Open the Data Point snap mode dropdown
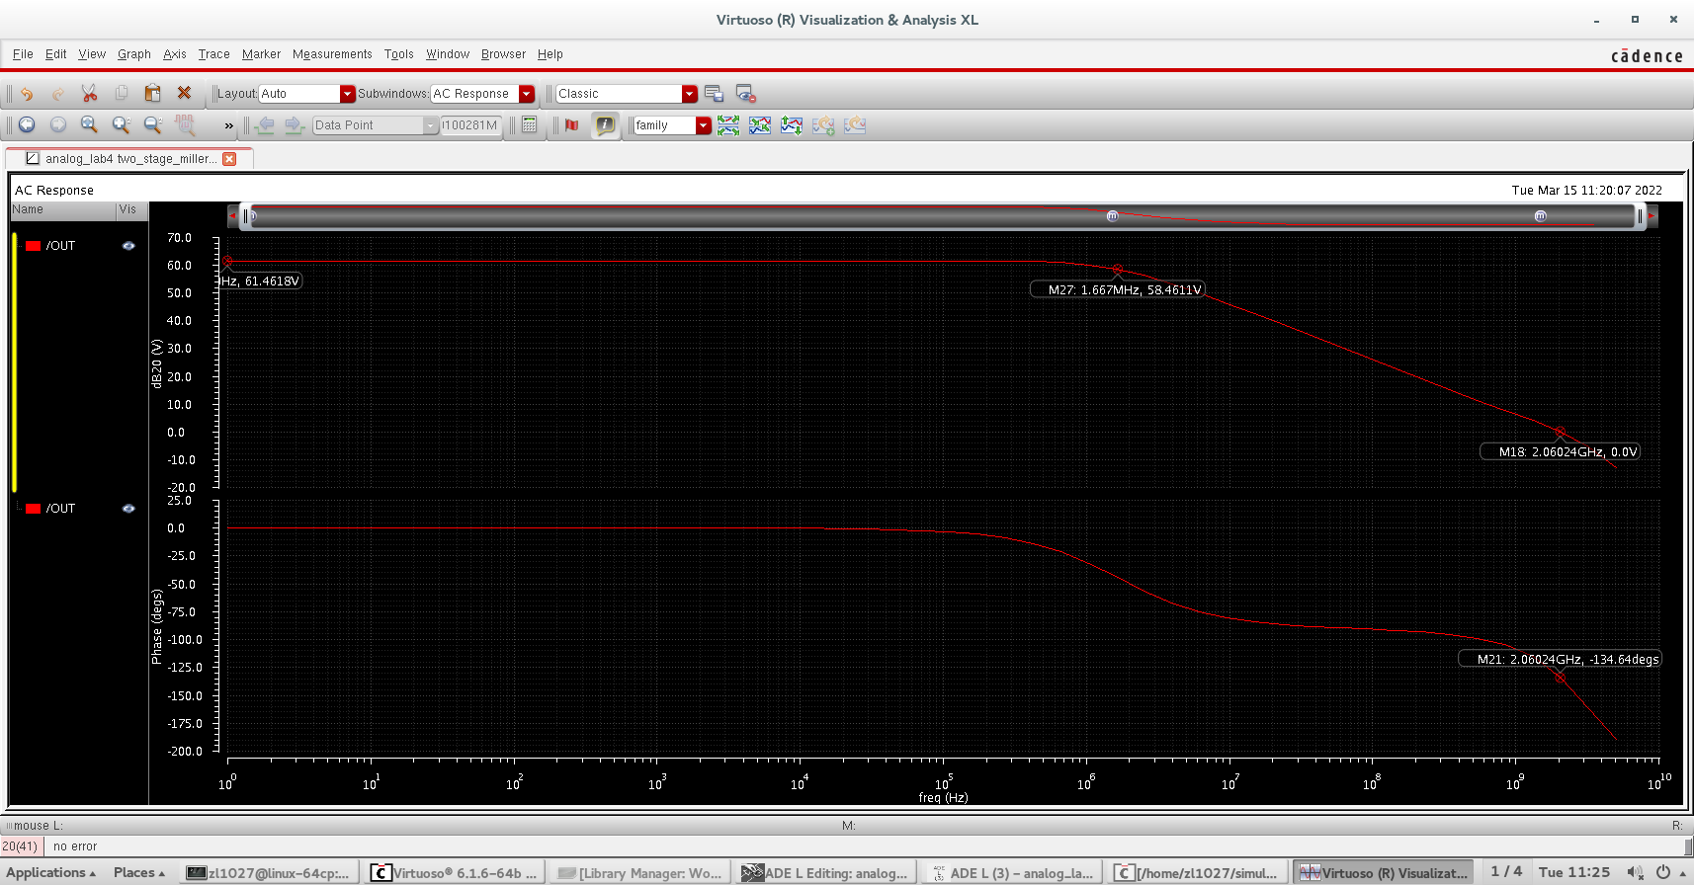The width and height of the screenshot is (1694, 885). [x=431, y=125]
